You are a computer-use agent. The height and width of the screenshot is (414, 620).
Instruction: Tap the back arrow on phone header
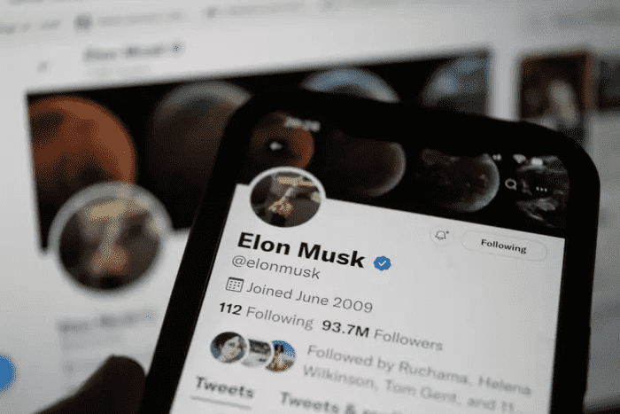tap(274, 146)
